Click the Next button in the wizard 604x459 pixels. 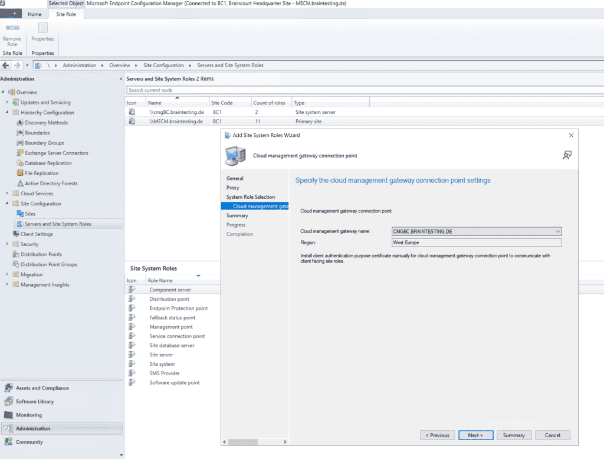(475, 435)
